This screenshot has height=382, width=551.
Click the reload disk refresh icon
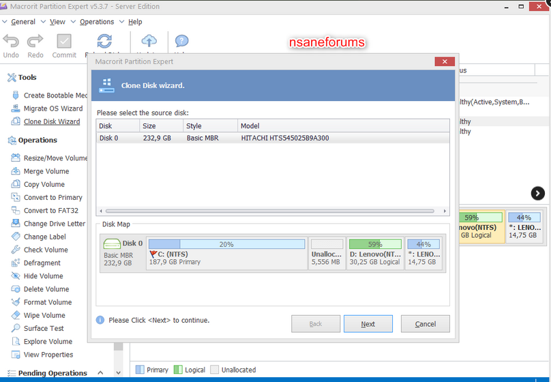(x=105, y=41)
